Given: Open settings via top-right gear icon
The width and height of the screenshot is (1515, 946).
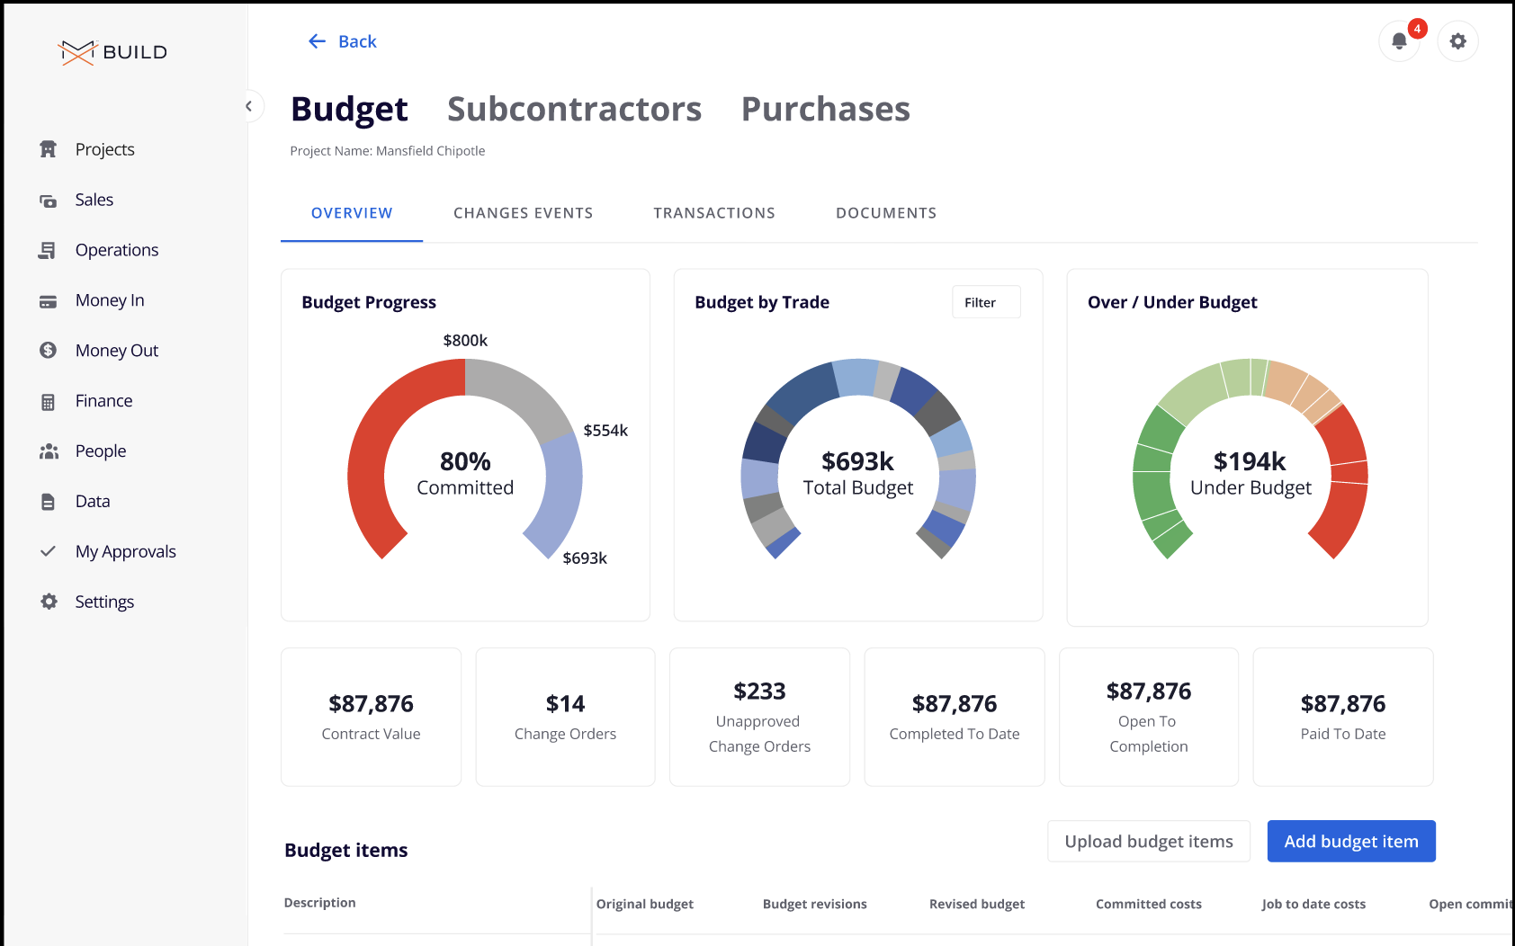Looking at the screenshot, I should click(x=1457, y=41).
